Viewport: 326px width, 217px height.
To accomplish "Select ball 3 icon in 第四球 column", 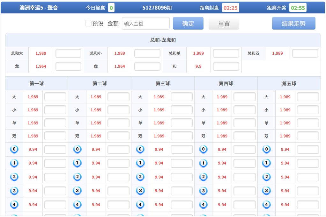I will pyautogui.click(x=203, y=191).
